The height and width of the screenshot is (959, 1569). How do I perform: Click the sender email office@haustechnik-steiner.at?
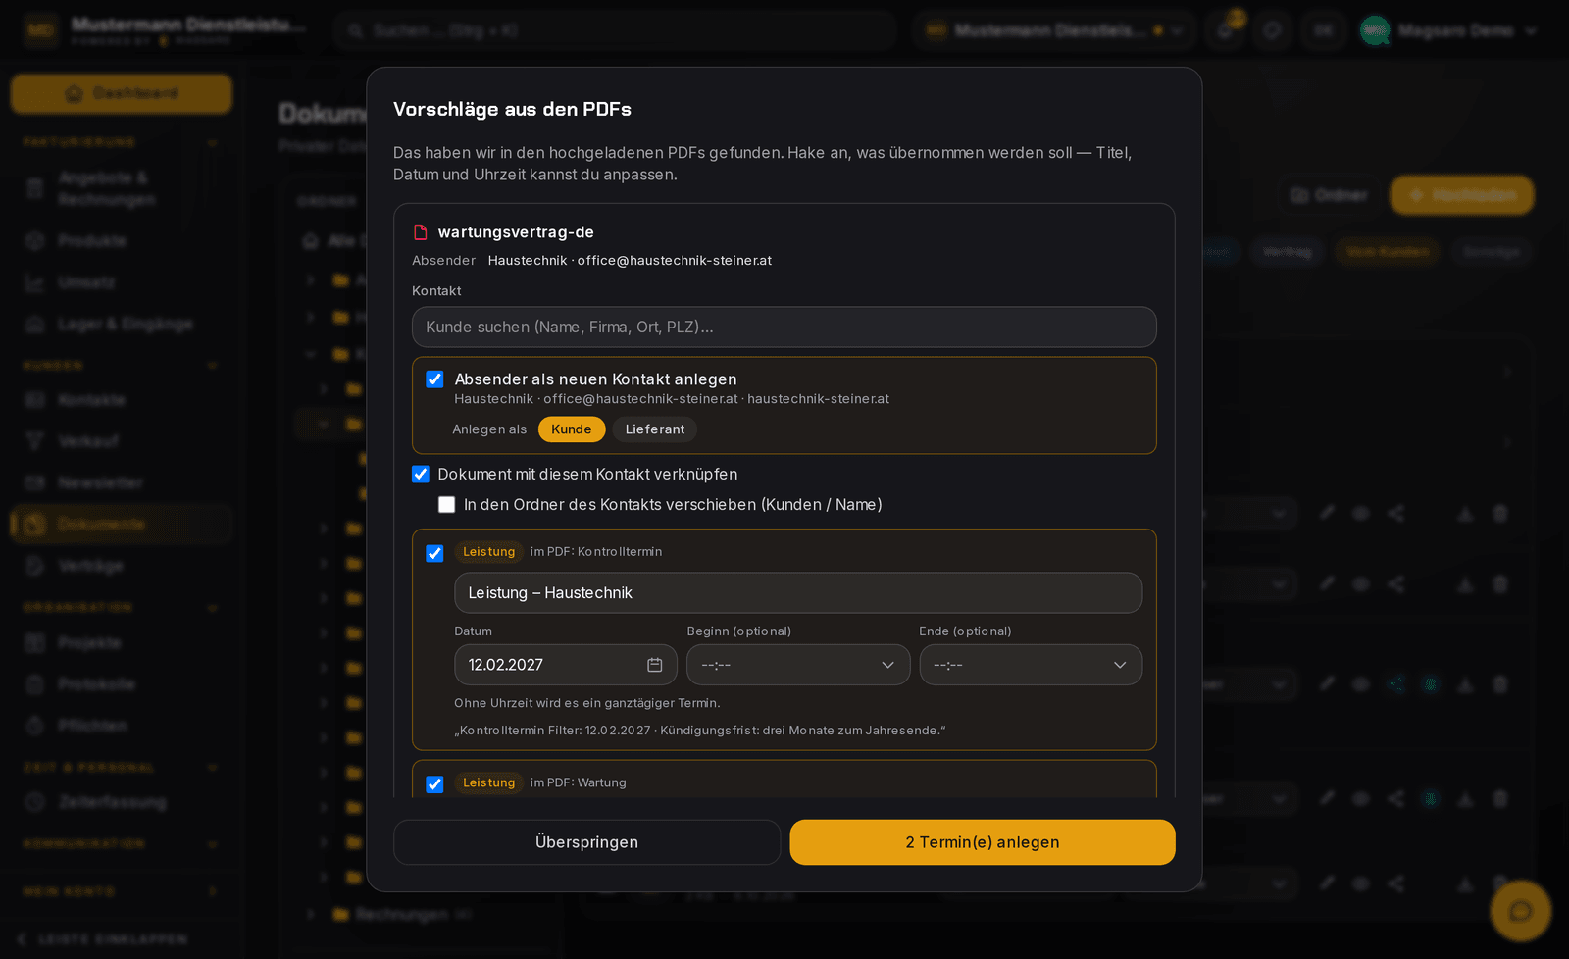click(x=675, y=260)
